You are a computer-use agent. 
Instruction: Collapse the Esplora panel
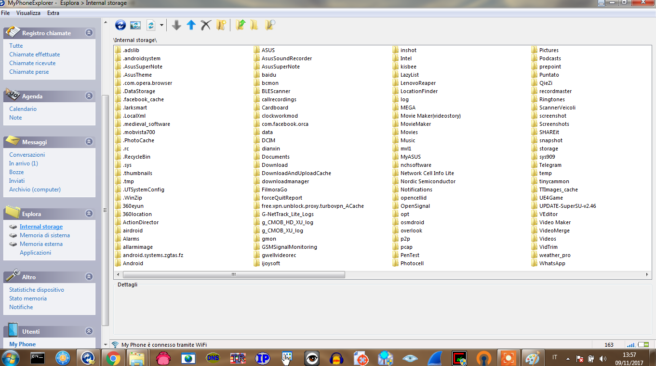click(89, 214)
